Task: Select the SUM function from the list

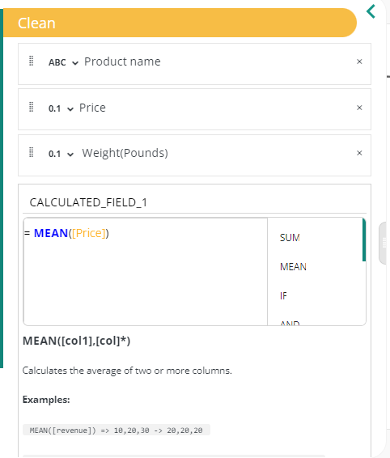Action: (x=290, y=238)
